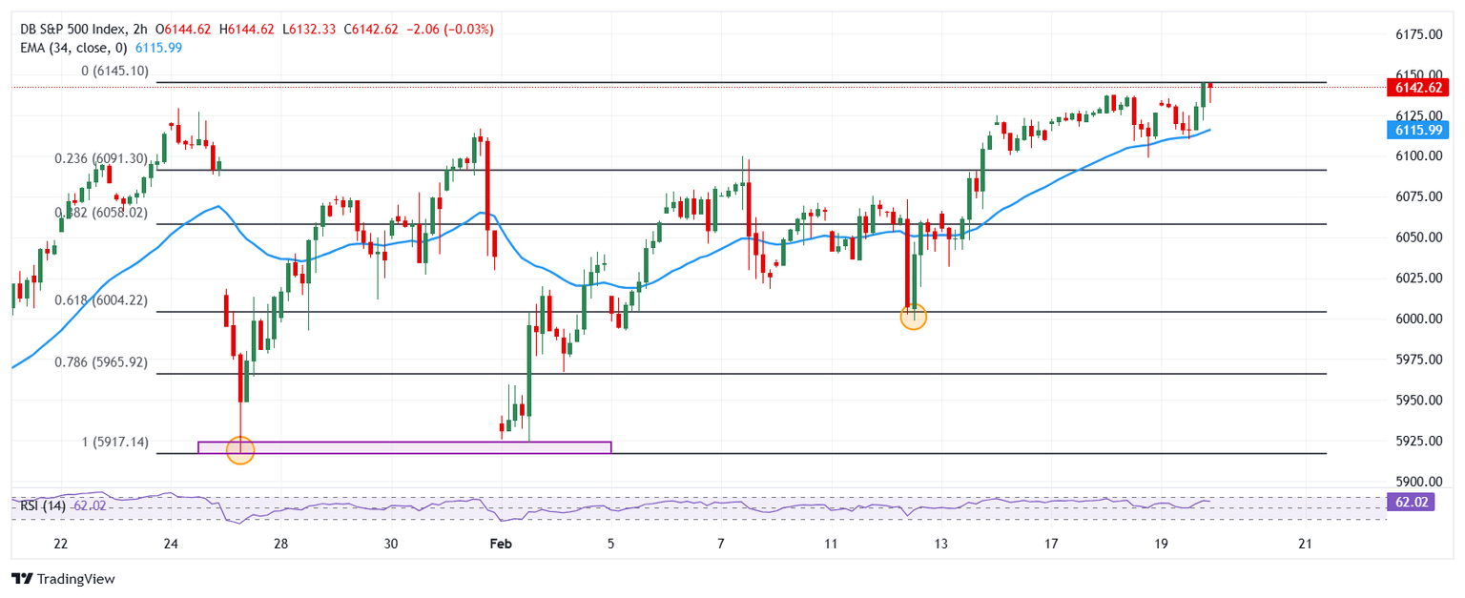Click the 13 date label on time axis
This screenshot has height=598, width=1465.
tap(941, 544)
